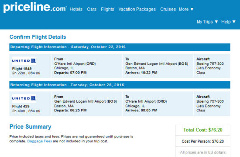240x157 pixels.
Task: Click the Price Summary heading
Action: click(30, 127)
